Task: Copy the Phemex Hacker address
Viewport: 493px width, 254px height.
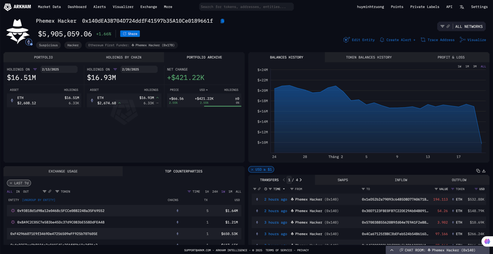Action: click(x=222, y=21)
